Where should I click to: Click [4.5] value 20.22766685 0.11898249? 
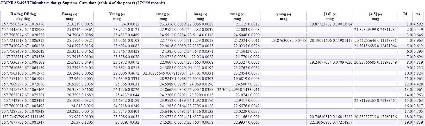click(375, 62)
